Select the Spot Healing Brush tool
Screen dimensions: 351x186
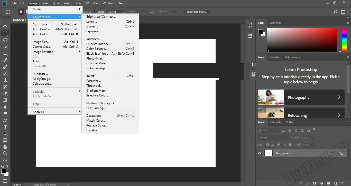pos(5,67)
